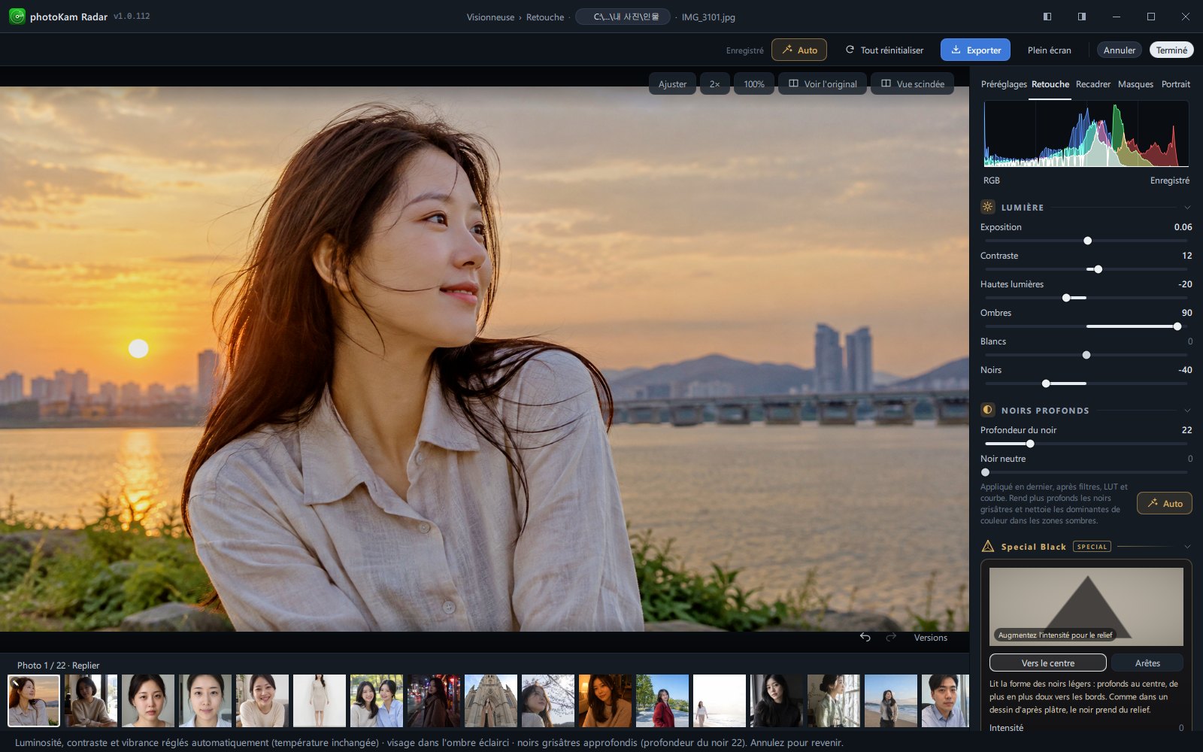Click Tout réinitialiser button
1203x752 pixels.
coord(884,50)
